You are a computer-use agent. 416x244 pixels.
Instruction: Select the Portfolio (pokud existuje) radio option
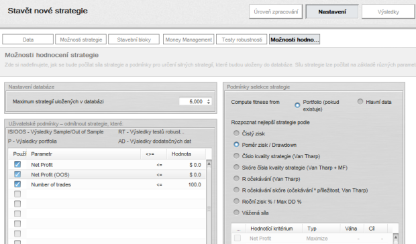click(x=297, y=105)
